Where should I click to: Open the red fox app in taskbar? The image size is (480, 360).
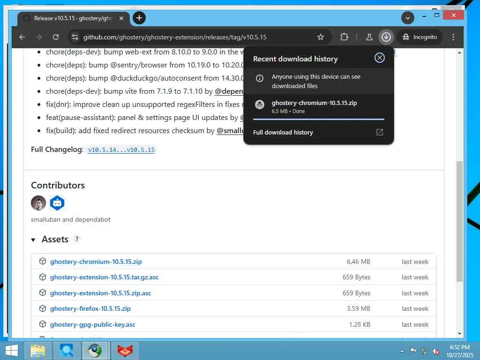coord(125,351)
